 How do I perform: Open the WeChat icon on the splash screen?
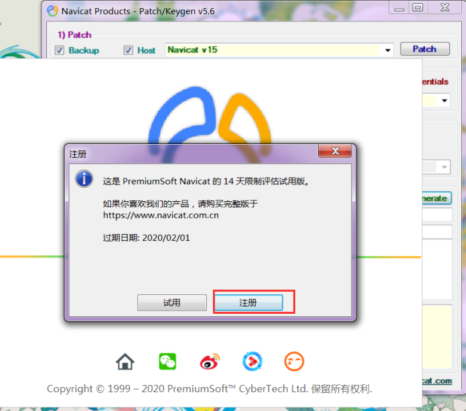(167, 361)
